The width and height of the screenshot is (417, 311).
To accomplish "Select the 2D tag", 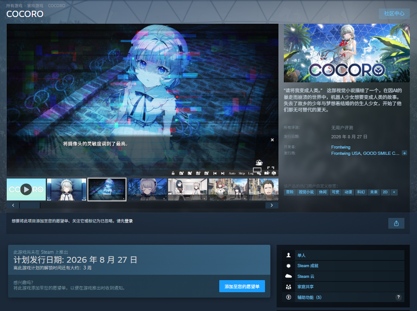I will (385, 192).
